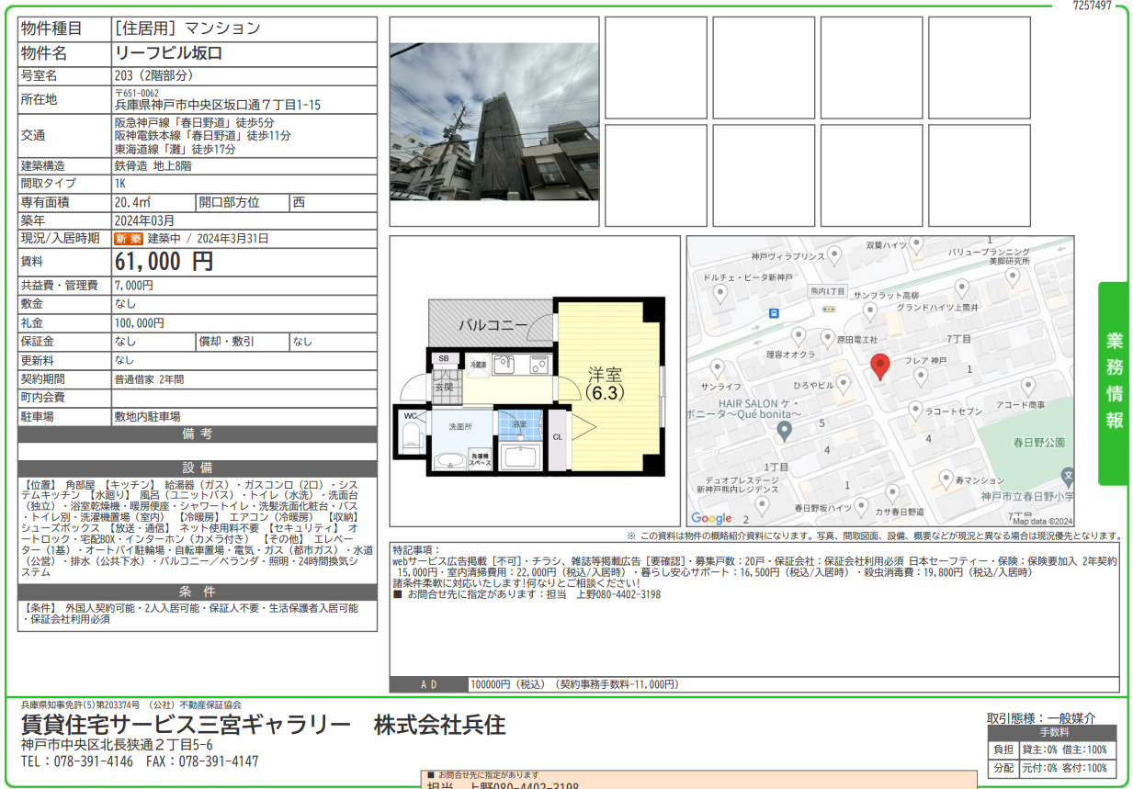Click the 阪神電鉄本線 春日野道 徒歩11分 line
This screenshot has width=1133, height=789.
coord(202,136)
